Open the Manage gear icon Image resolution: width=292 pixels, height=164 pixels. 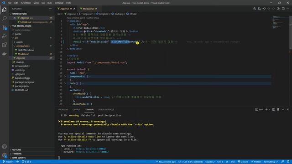pyautogui.click(x=4, y=155)
